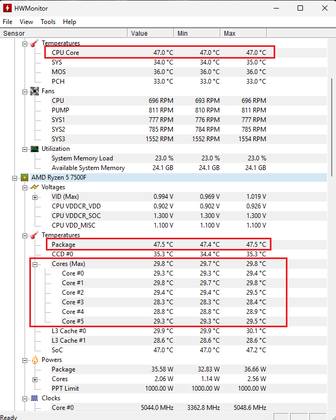Click the vertical scrollbar thumb

click(332, 127)
